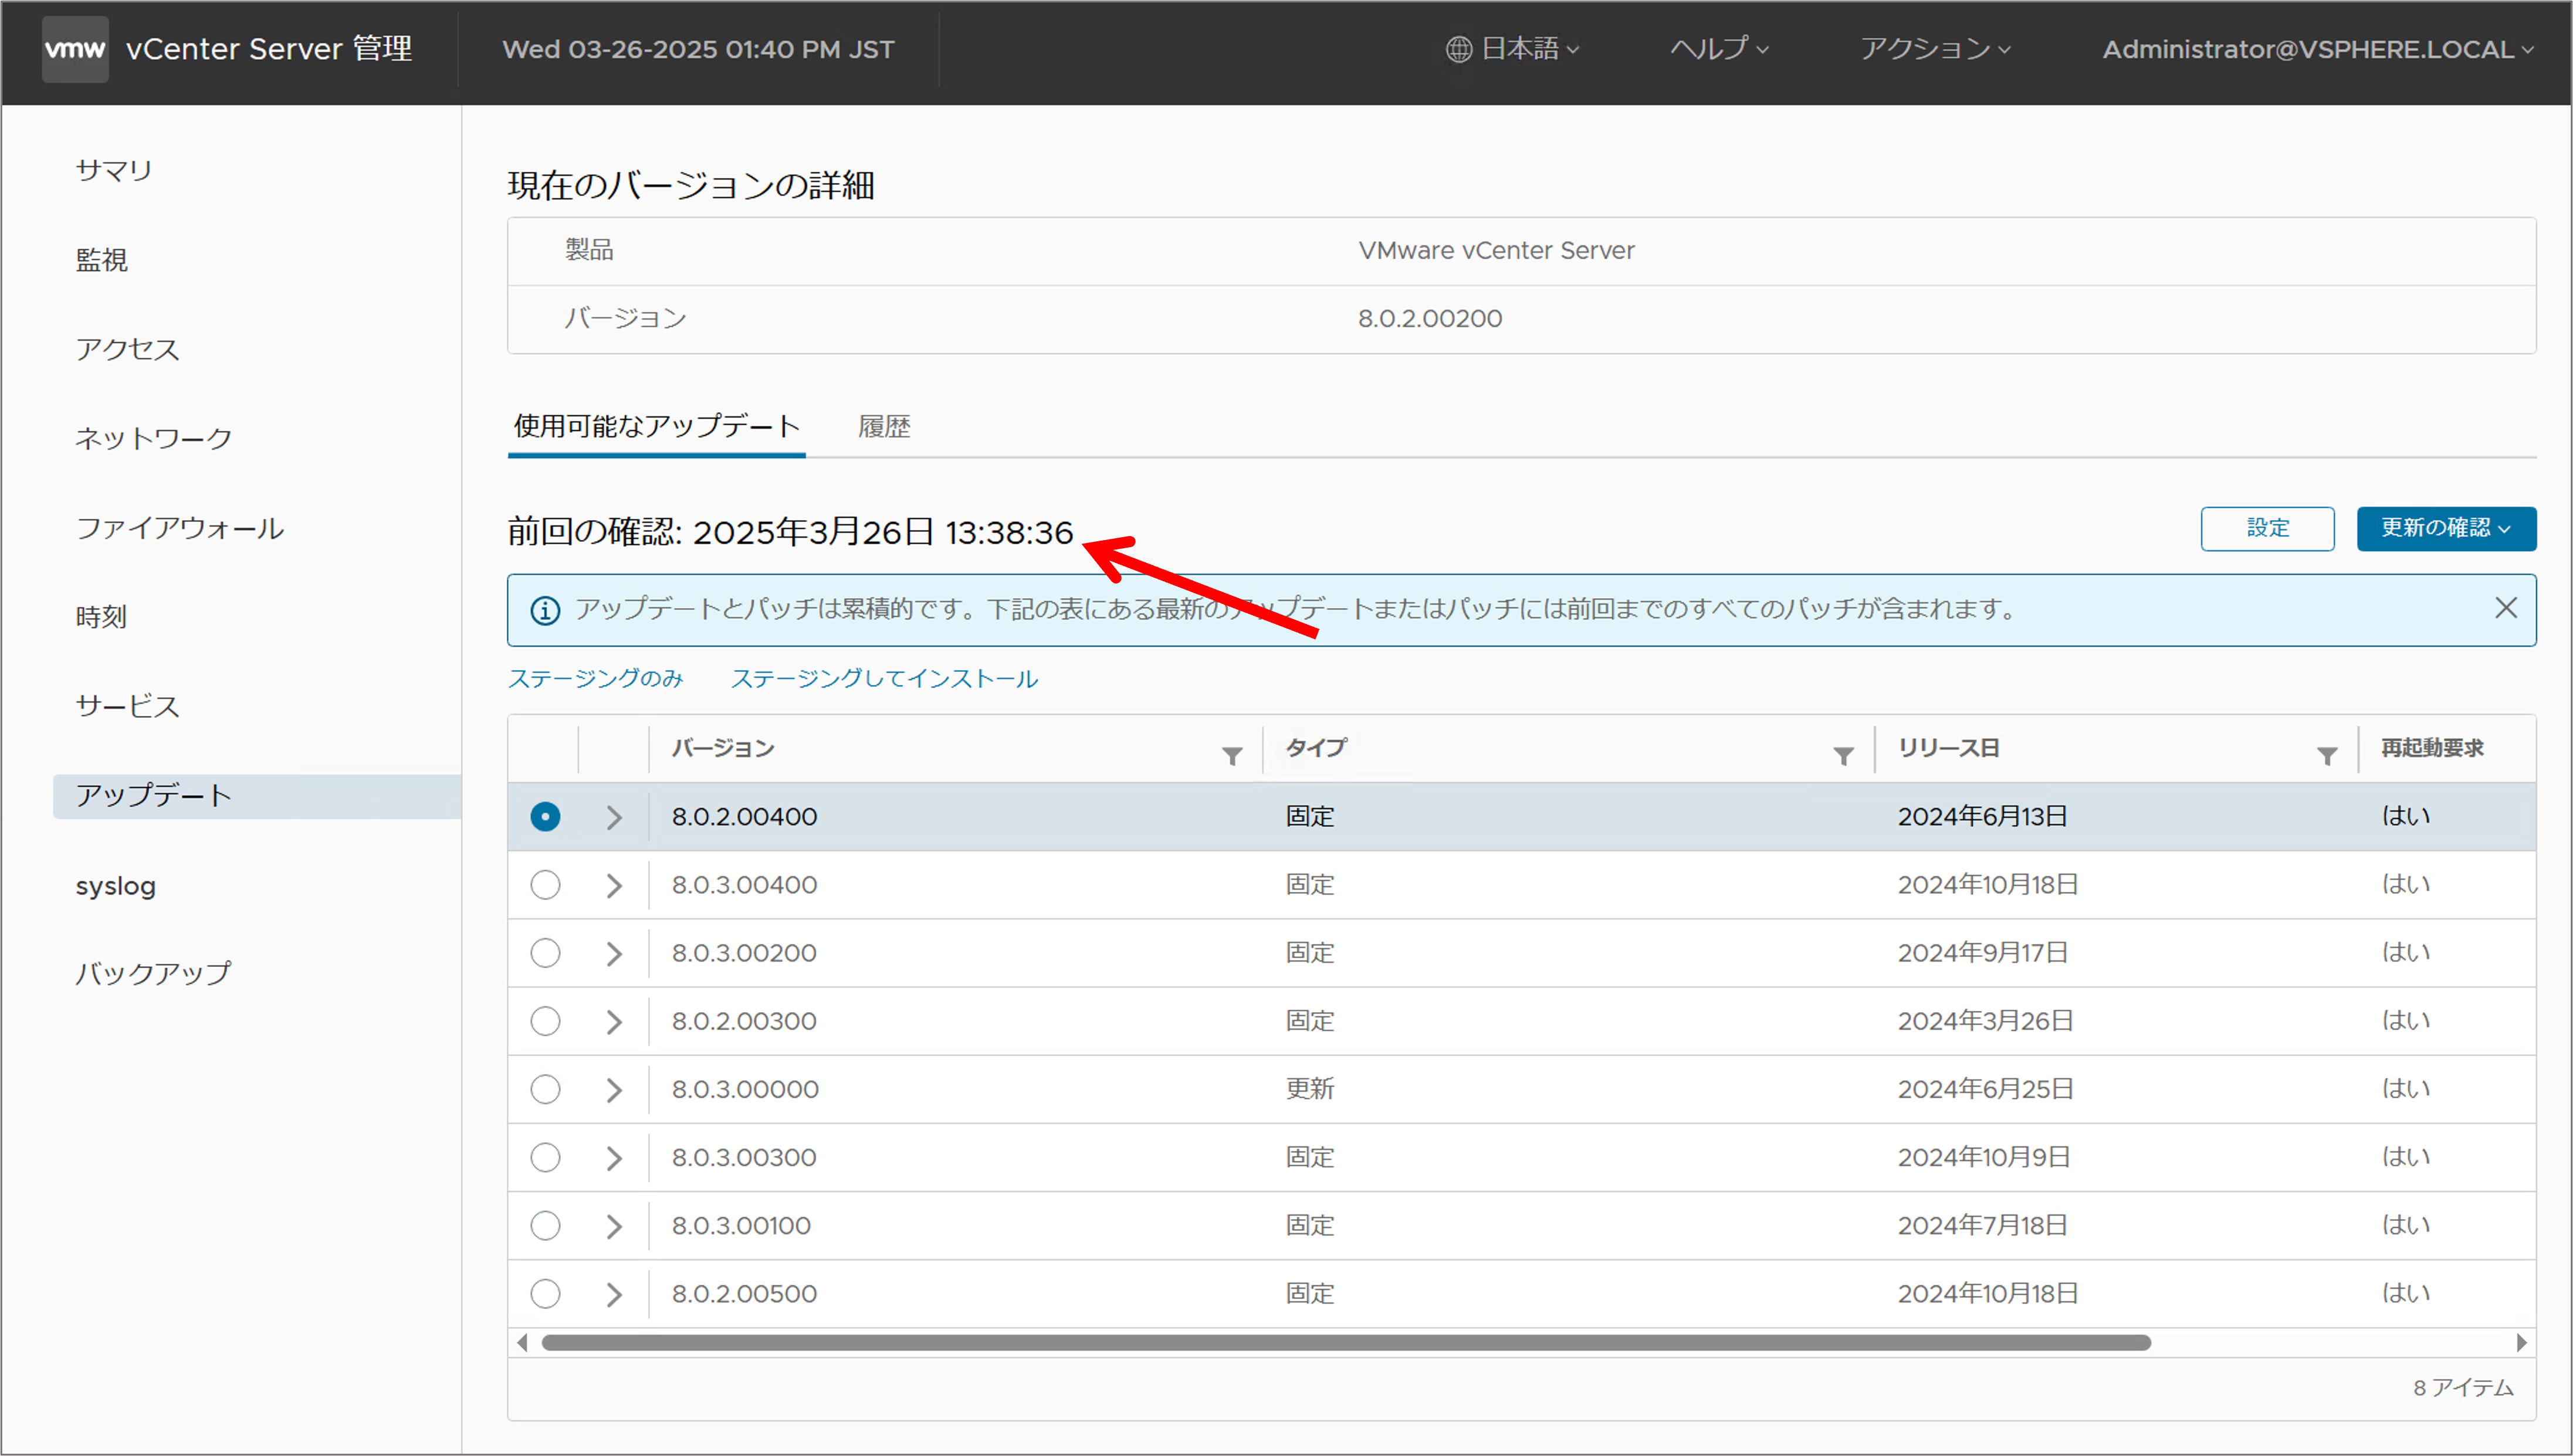Image resolution: width=2573 pixels, height=1456 pixels.
Task: Select radio button for version 8.0.2.00400
Action: [545, 817]
